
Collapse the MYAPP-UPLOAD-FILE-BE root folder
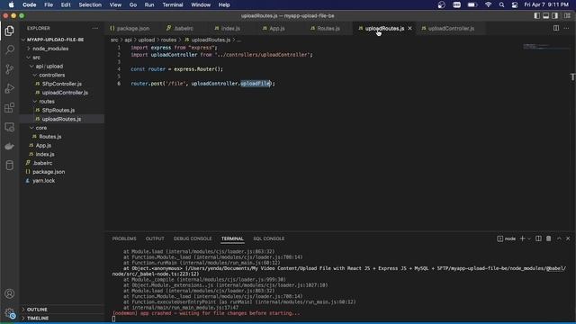[x=62, y=40]
